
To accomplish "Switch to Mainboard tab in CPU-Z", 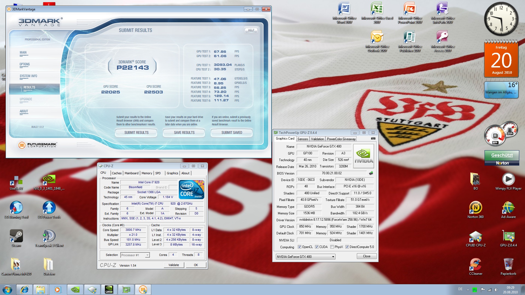I will coord(132,173).
